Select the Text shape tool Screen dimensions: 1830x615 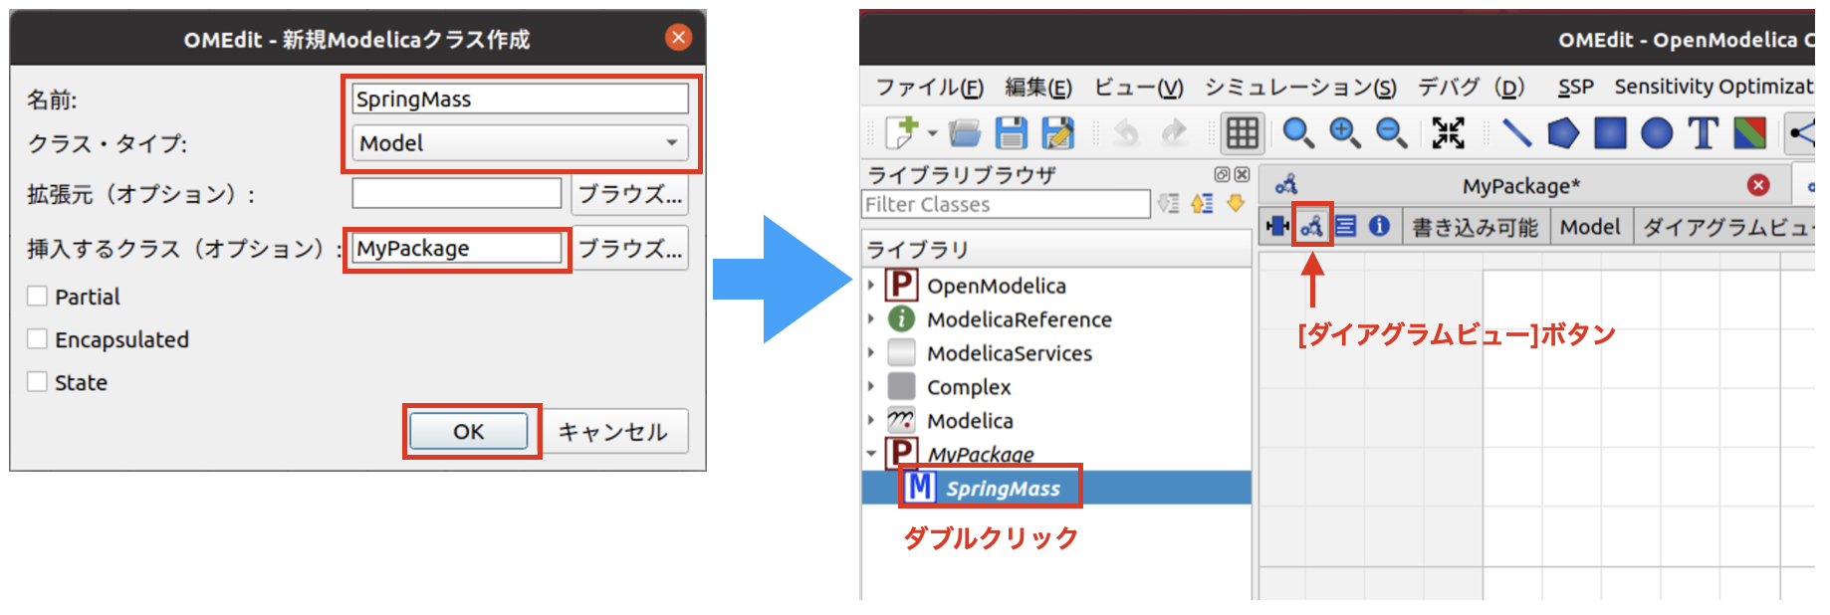pos(1704,132)
